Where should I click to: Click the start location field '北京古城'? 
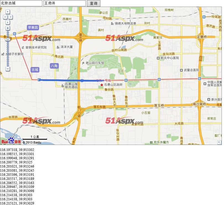pos(21,3)
